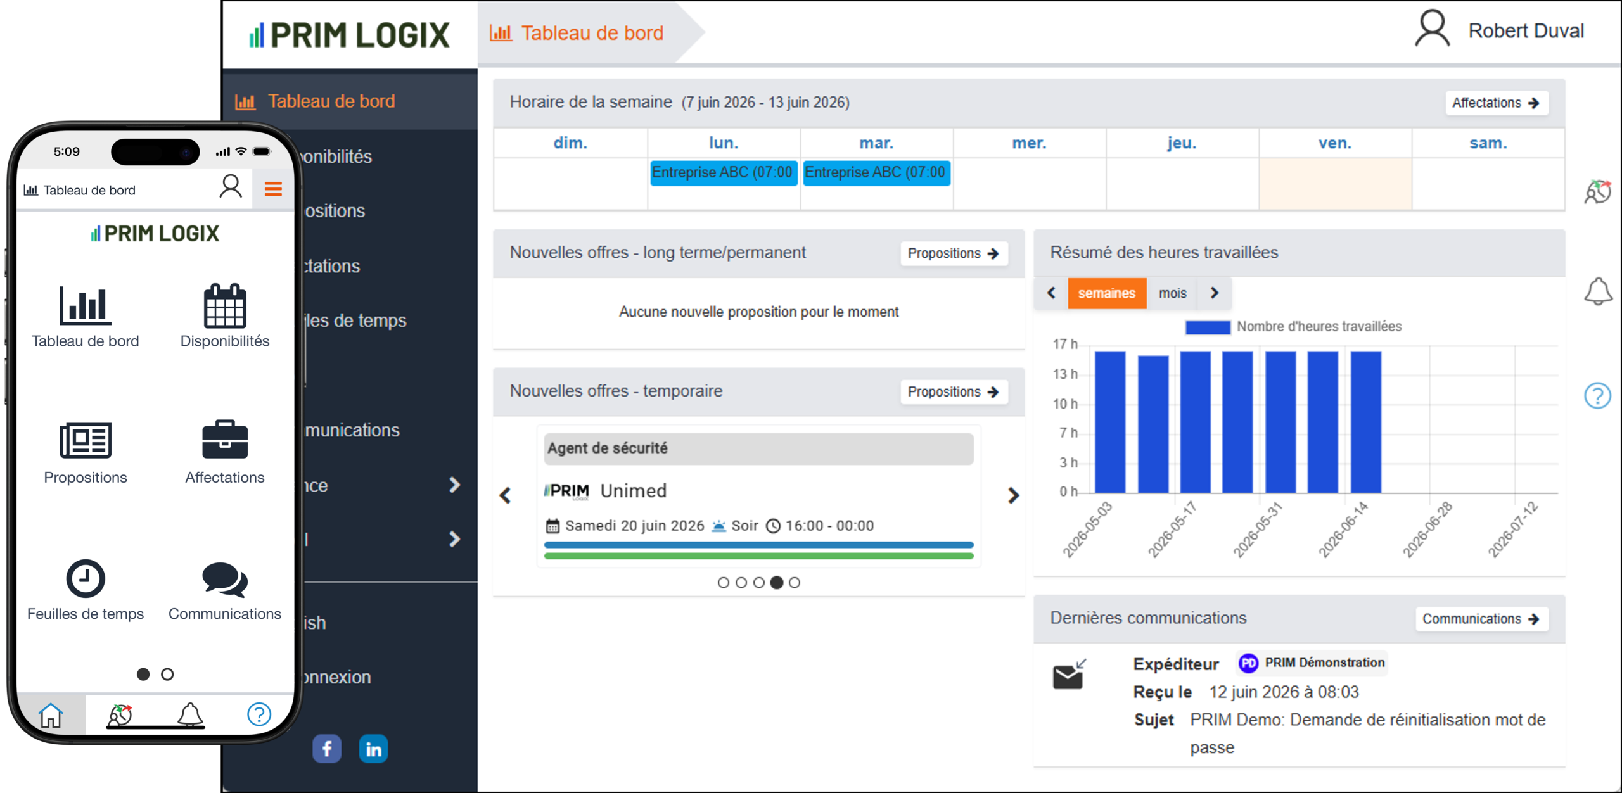Show next temporary offer with right chevron
Image resolution: width=1622 pixels, height=793 pixels.
(x=1013, y=495)
